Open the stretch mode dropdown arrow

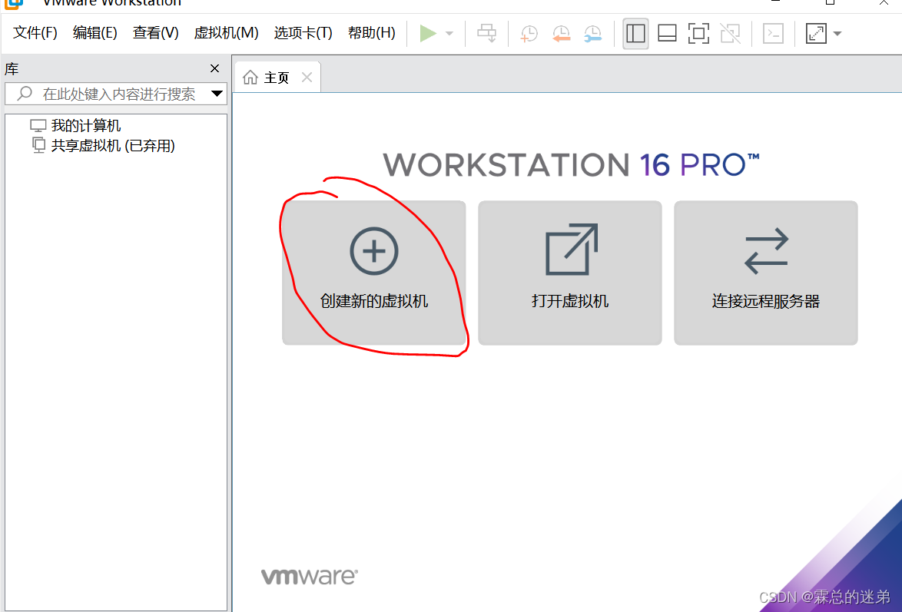(x=837, y=33)
